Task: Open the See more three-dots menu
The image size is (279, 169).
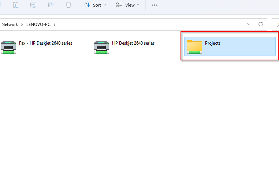Action: coord(155,5)
